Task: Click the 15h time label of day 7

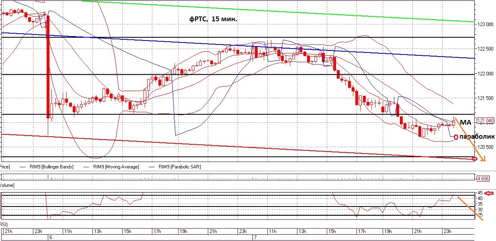Action: click(x=332, y=231)
